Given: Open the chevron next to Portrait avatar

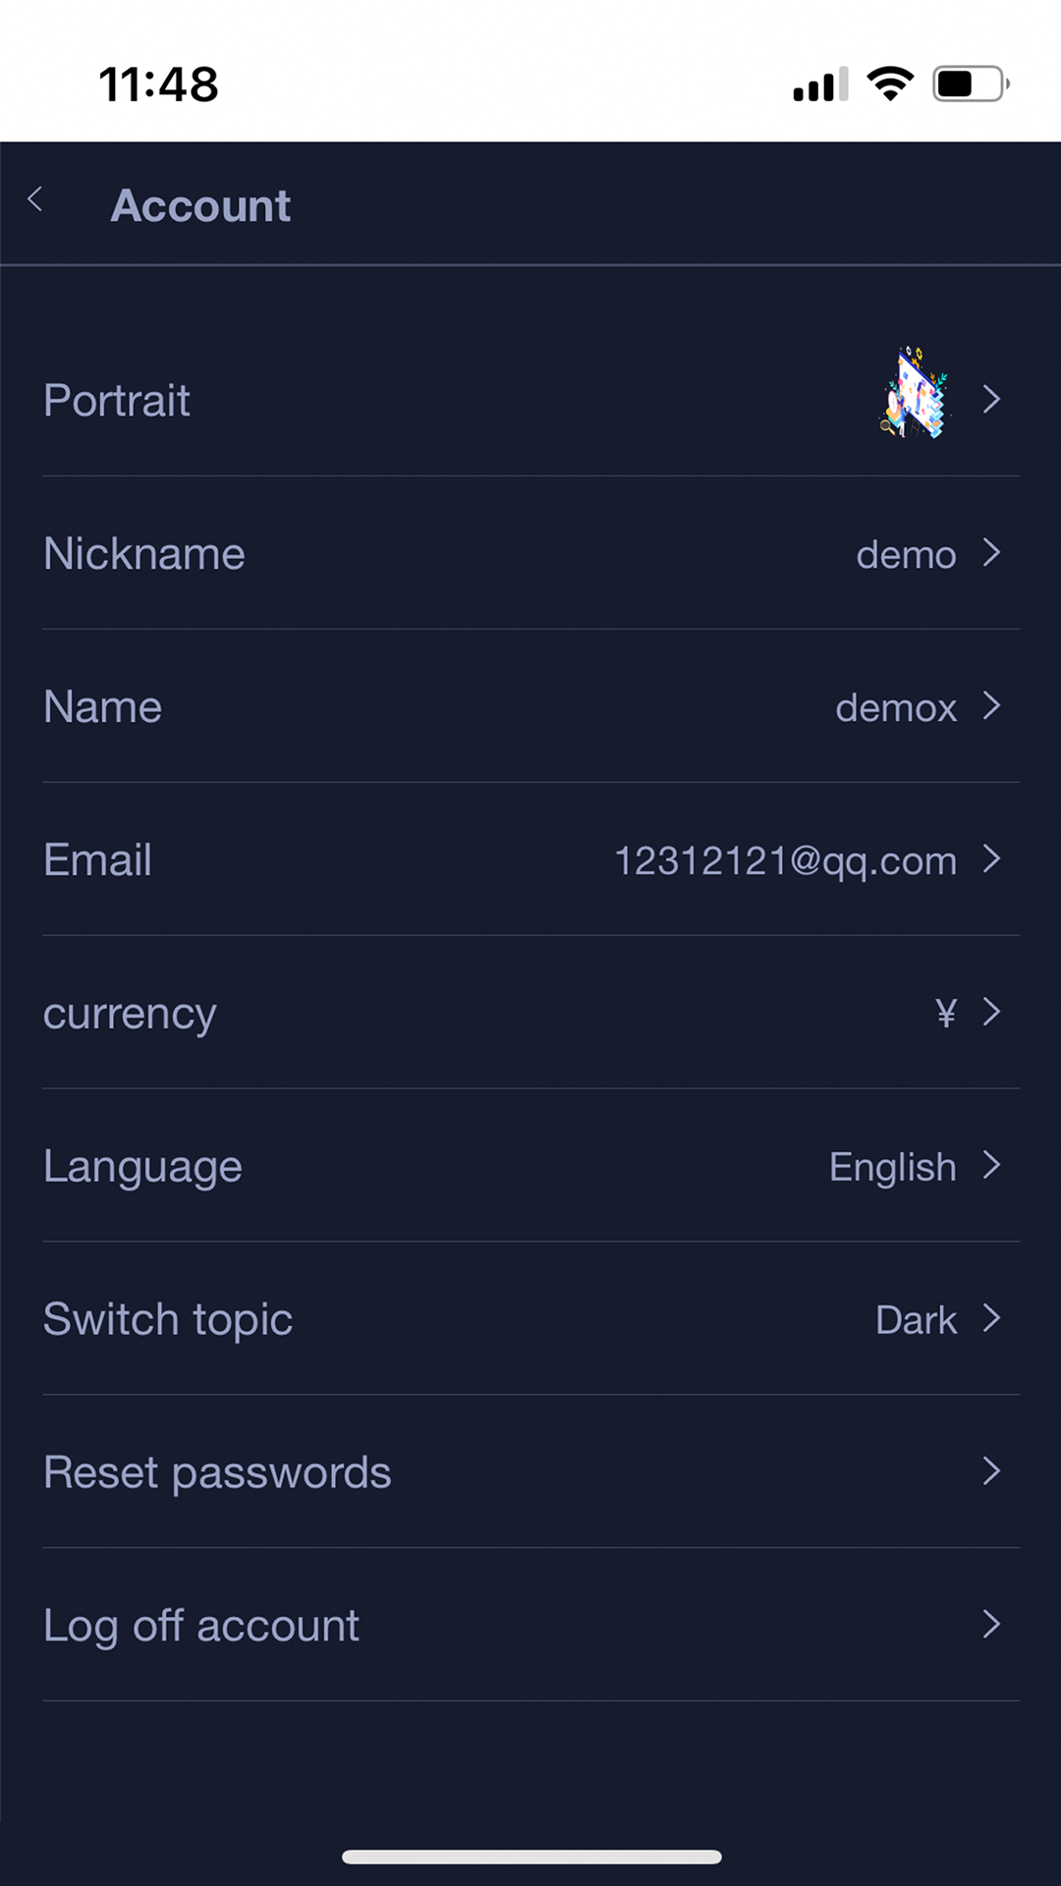Looking at the screenshot, I should pyautogui.click(x=991, y=400).
